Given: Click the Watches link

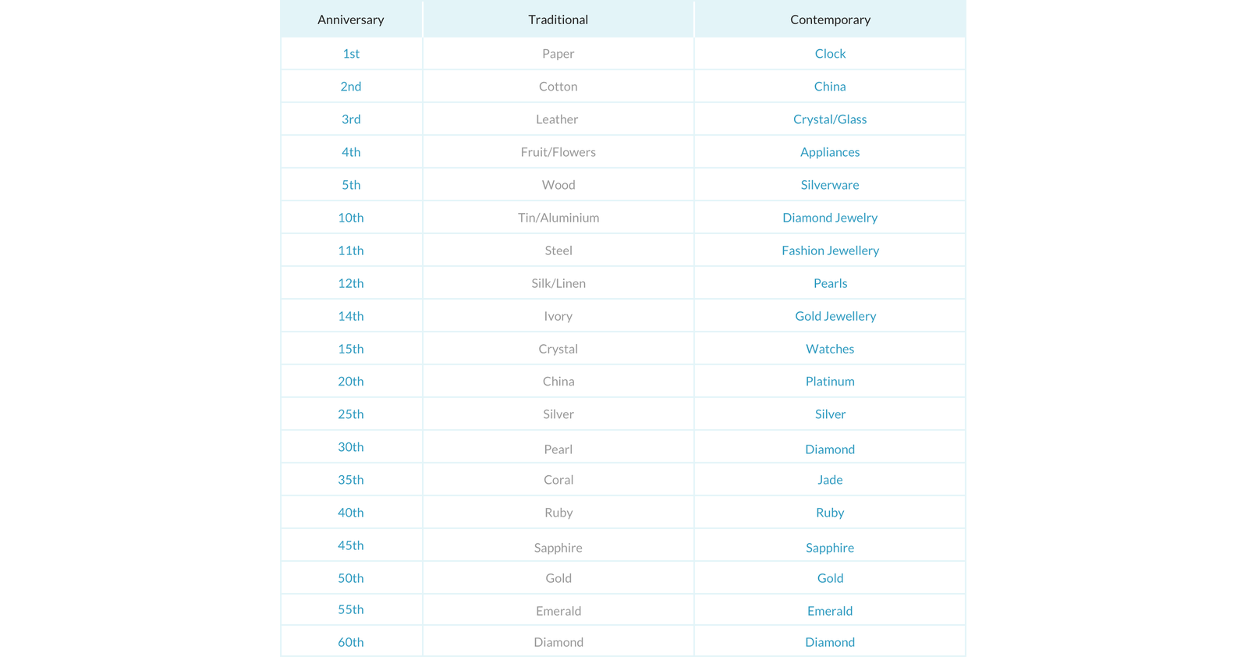Looking at the screenshot, I should pyautogui.click(x=830, y=349).
